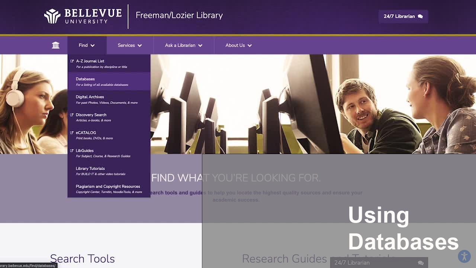Click the Freeman/Lozier Library title link

(x=179, y=15)
